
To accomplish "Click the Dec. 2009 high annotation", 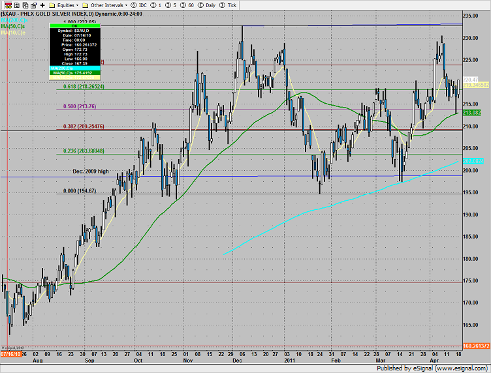I will click(91, 172).
